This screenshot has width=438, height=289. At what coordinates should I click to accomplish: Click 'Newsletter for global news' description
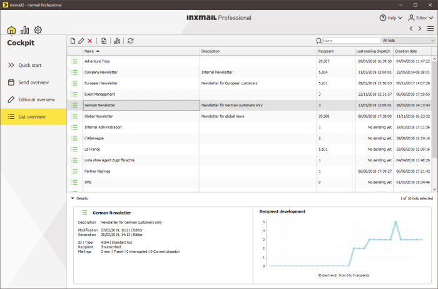click(x=223, y=116)
